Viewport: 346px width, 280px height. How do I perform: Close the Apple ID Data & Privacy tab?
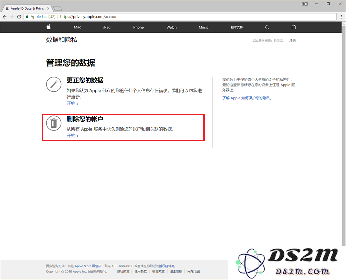pos(48,8)
